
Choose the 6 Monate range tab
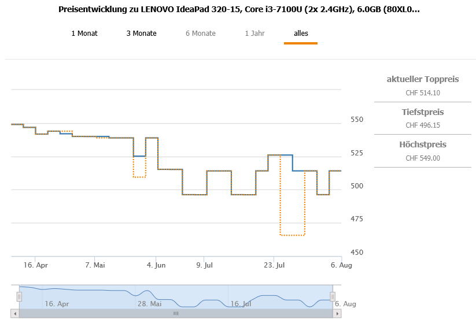pos(201,34)
